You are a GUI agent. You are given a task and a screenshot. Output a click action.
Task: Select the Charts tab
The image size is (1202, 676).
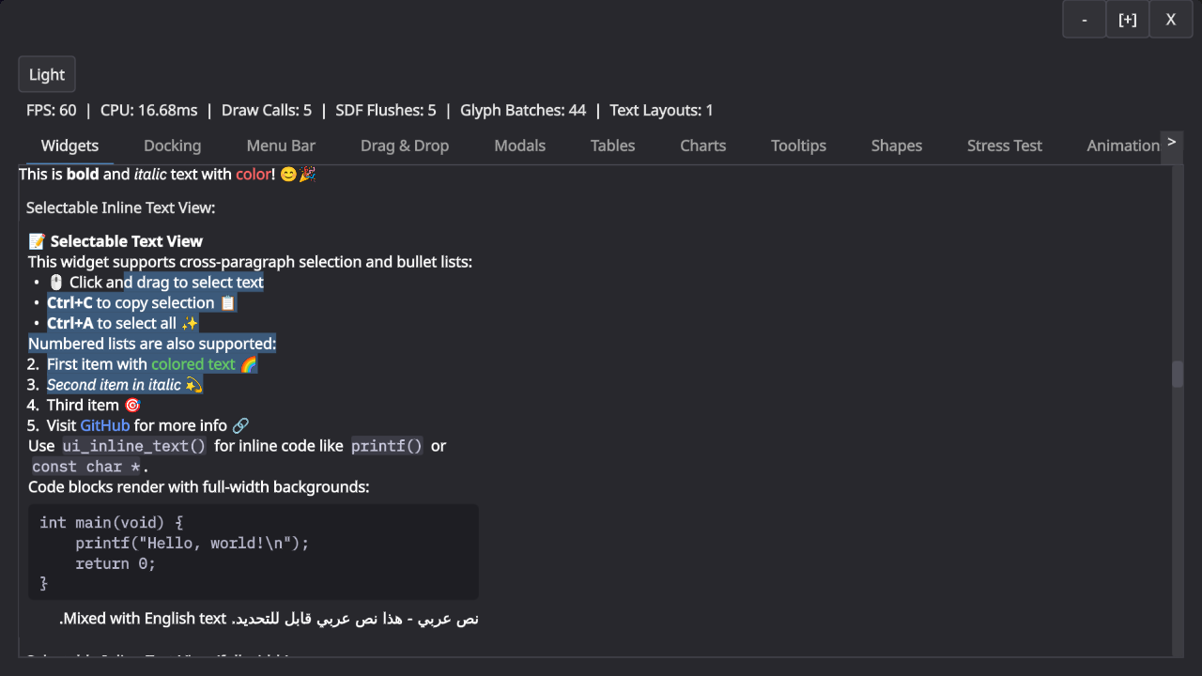pyautogui.click(x=702, y=146)
